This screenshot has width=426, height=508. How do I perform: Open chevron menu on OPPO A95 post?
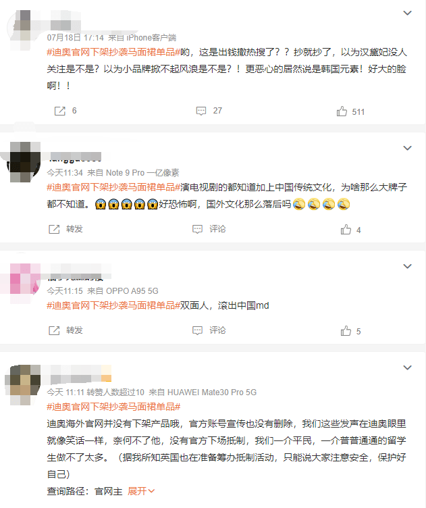tap(407, 266)
